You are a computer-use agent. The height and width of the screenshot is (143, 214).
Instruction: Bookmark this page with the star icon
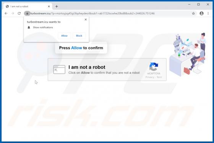193,13
